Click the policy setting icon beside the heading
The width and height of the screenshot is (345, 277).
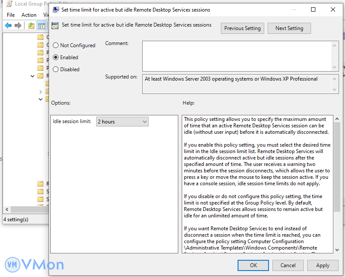[x=55, y=25]
